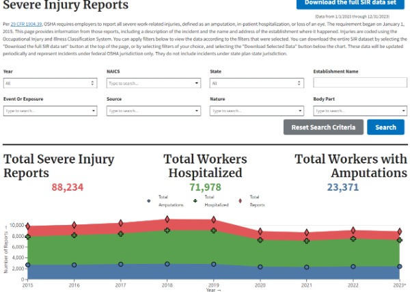Screen dimensions: 410x292
Task: Select 2022 Hospitalized plus marker
Action: (353, 239)
